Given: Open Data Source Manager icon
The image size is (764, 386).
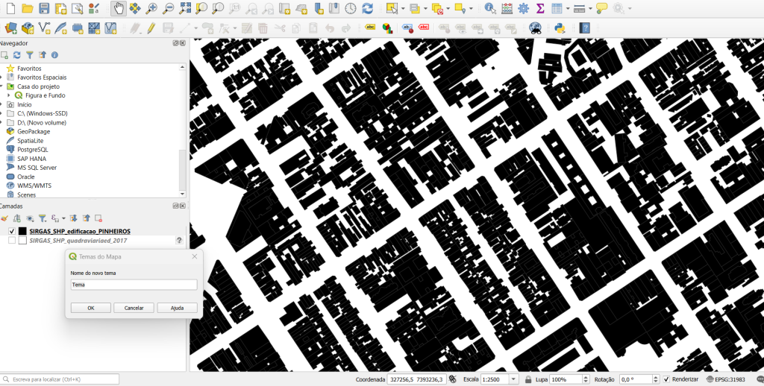Looking at the screenshot, I should coord(10,28).
